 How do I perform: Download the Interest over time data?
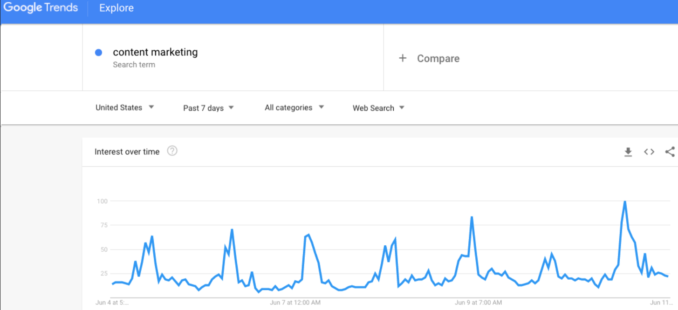[x=628, y=152]
